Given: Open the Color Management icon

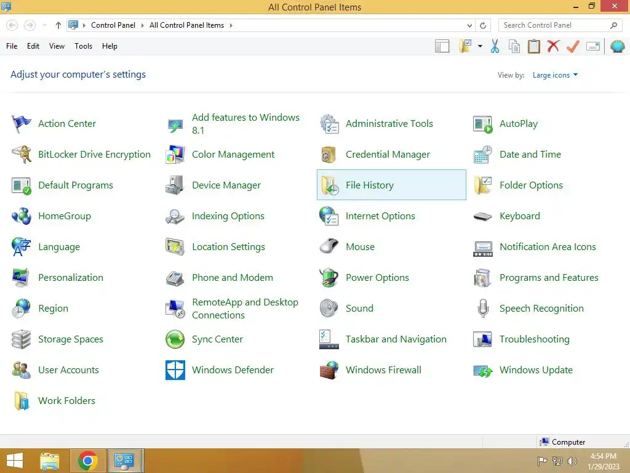Looking at the screenshot, I should pyautogui.click(x=175, y=155).
